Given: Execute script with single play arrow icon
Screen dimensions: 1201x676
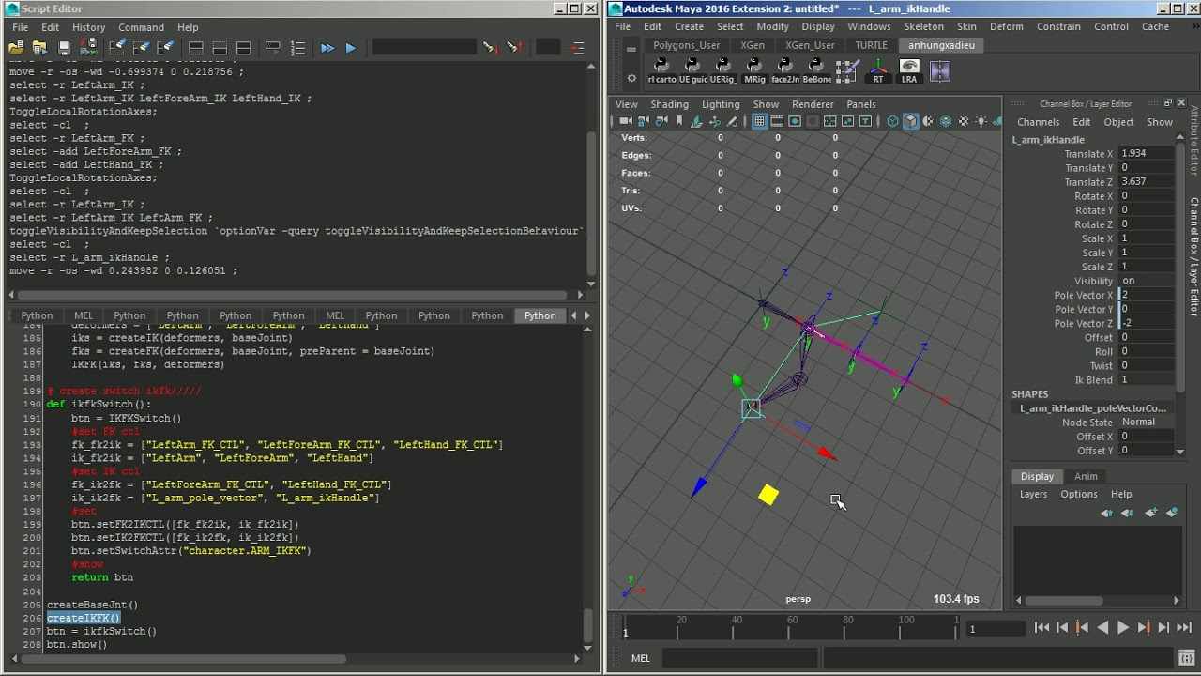Looking at the screenshot, I should (351, 47).
